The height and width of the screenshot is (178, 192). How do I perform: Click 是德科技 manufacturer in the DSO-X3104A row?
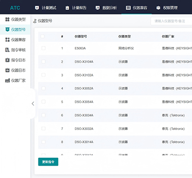click(177, 62)
